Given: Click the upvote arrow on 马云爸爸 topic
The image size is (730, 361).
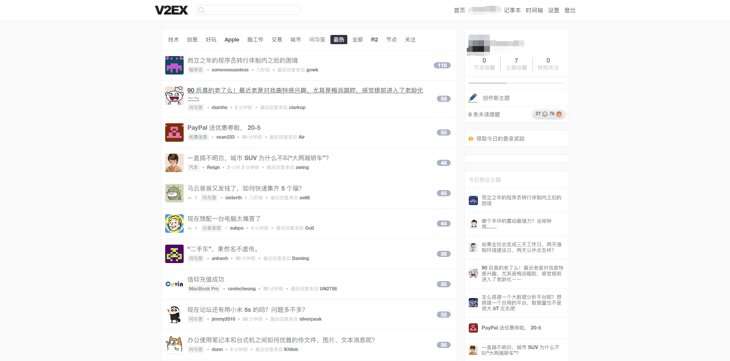Looking at the screenshot, I should click(190, 198).
